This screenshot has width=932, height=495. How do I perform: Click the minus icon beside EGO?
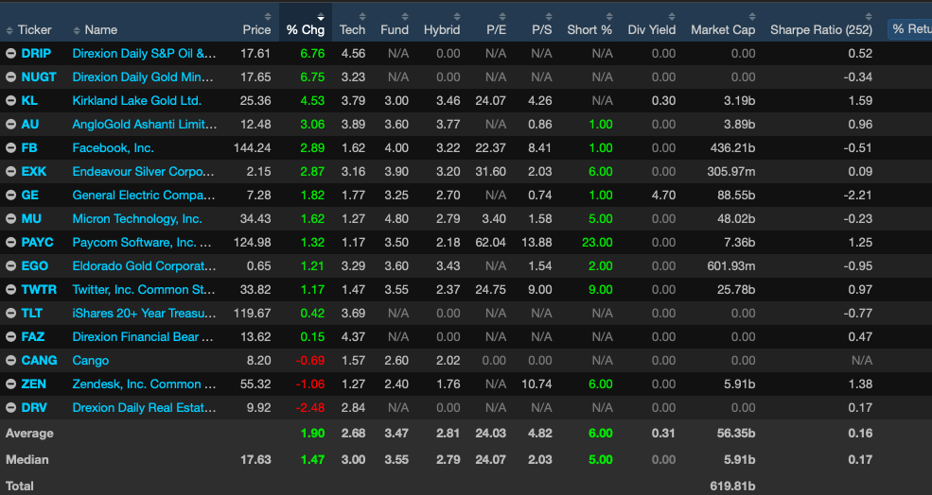(x=10, y=265)
